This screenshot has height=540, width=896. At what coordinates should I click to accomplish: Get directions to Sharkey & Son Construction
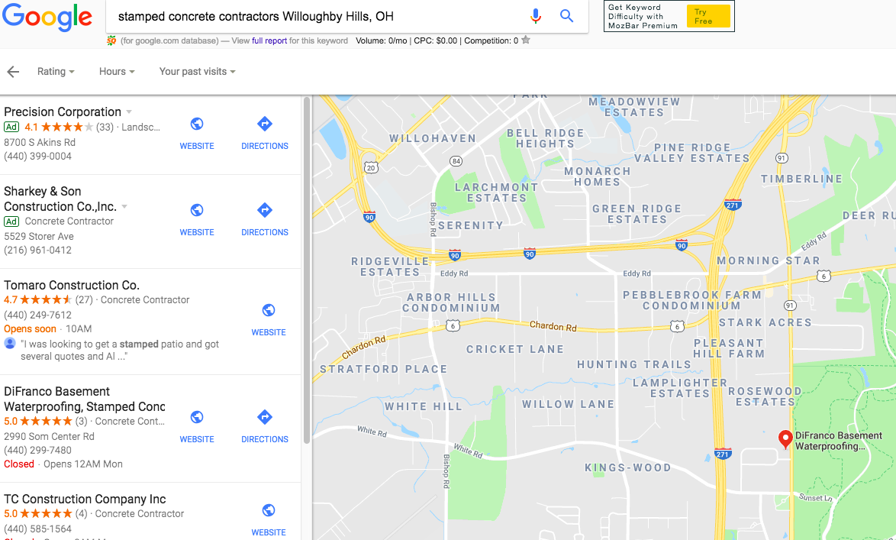pyautogui.click(x=265, y=210)
